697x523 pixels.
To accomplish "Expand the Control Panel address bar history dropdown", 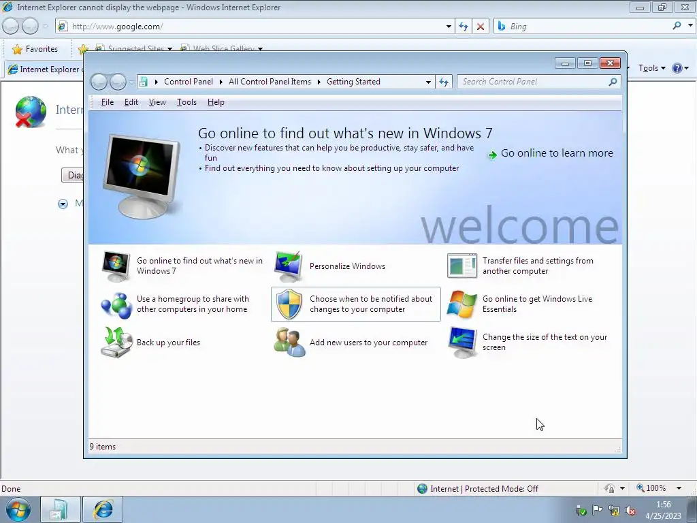I will point(428,82).
